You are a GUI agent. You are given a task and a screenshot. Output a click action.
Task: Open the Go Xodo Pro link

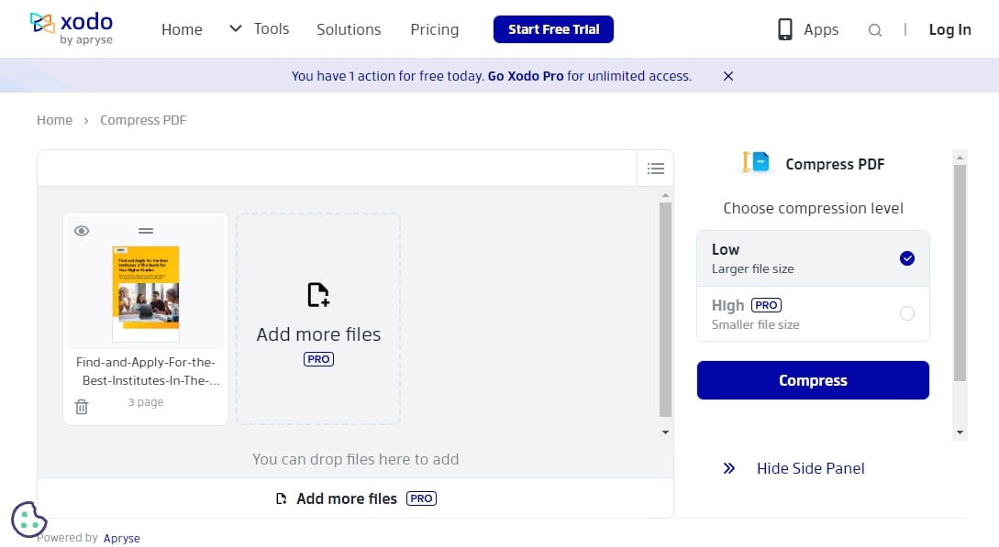pos(526,76)
